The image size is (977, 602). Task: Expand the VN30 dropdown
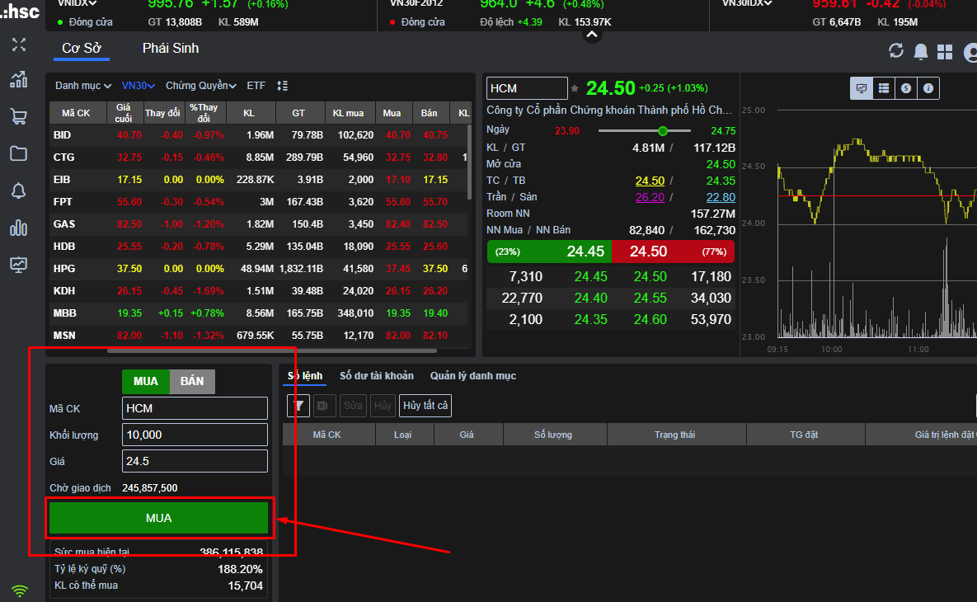tap(139, 86)
